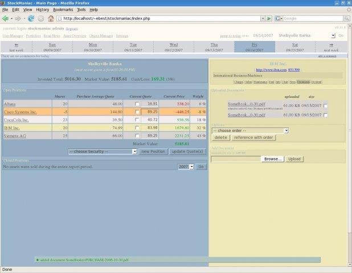The width and height of the screenshot is (352, 273).
Task: Click the delete document button
Action: (221, 138)
